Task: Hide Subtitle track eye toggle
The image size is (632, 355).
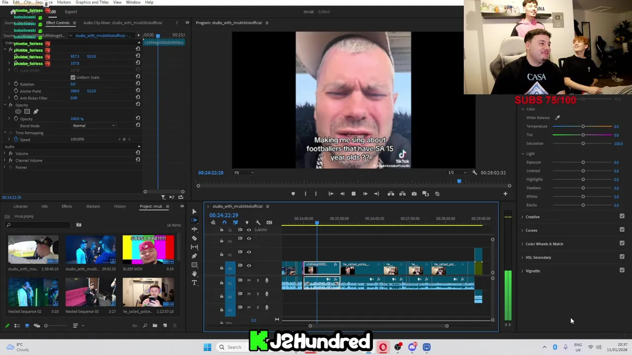Action: [249, 230]
